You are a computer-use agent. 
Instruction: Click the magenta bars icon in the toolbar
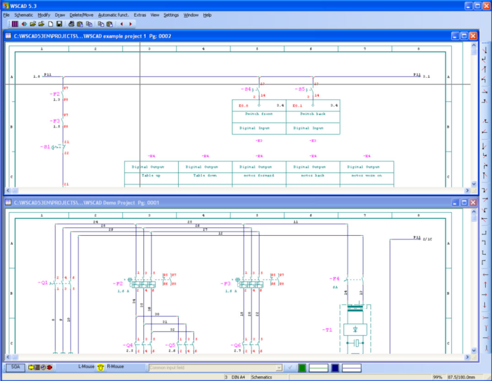click(15, 24)
